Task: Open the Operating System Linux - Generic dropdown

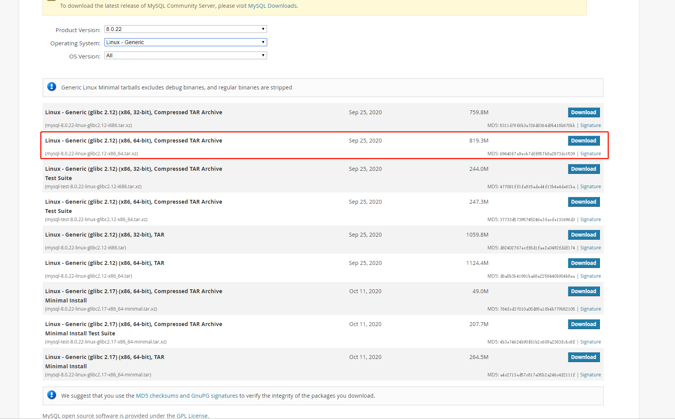Action: tap(185, 42)
